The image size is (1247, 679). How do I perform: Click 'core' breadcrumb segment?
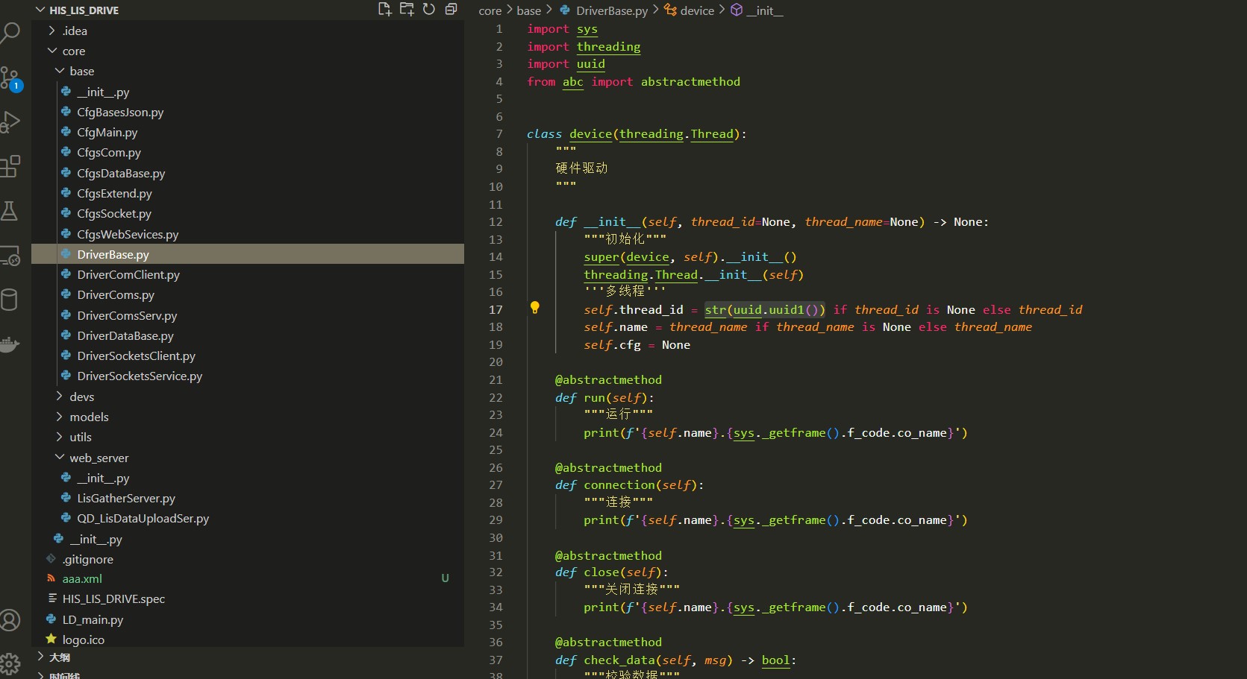coord(490,10)
